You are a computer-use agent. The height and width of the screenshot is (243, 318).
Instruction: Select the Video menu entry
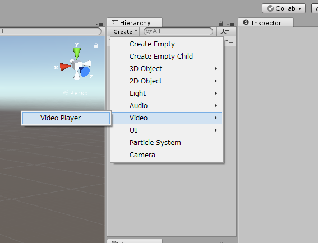point(167,118)
